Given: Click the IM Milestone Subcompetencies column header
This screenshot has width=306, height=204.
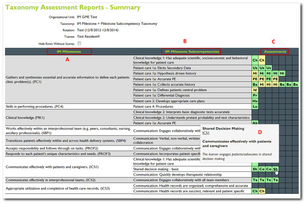Looking at the screenshot, I should 192,51.
